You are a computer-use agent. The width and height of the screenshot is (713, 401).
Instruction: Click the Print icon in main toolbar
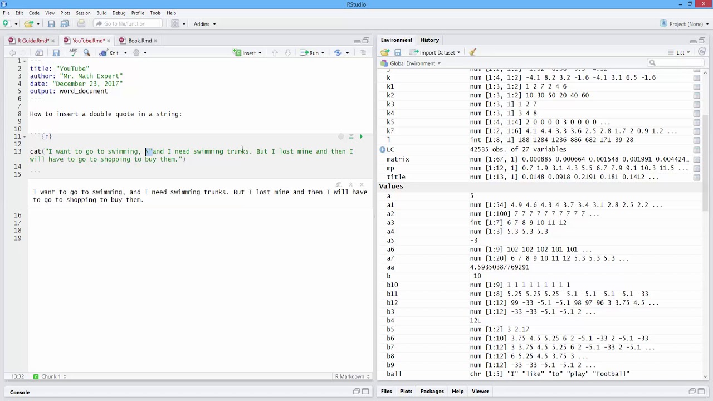tap(81, 24)
